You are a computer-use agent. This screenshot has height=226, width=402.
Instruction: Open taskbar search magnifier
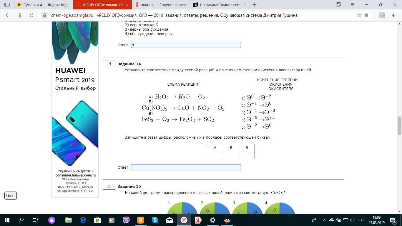(x=21, y=220)
